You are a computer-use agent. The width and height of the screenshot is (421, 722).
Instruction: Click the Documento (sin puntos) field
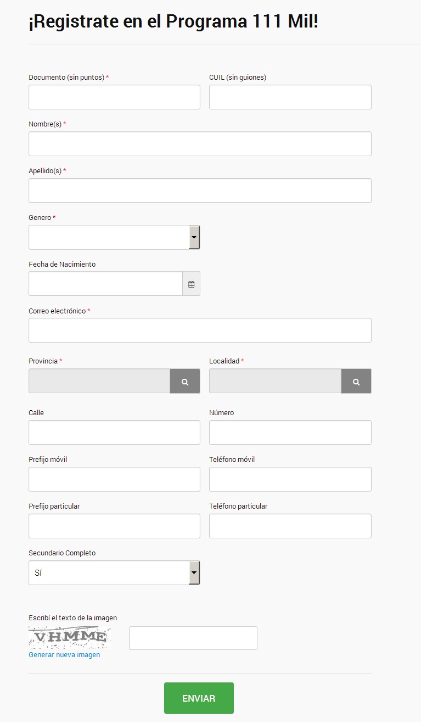tap(114, 97)
